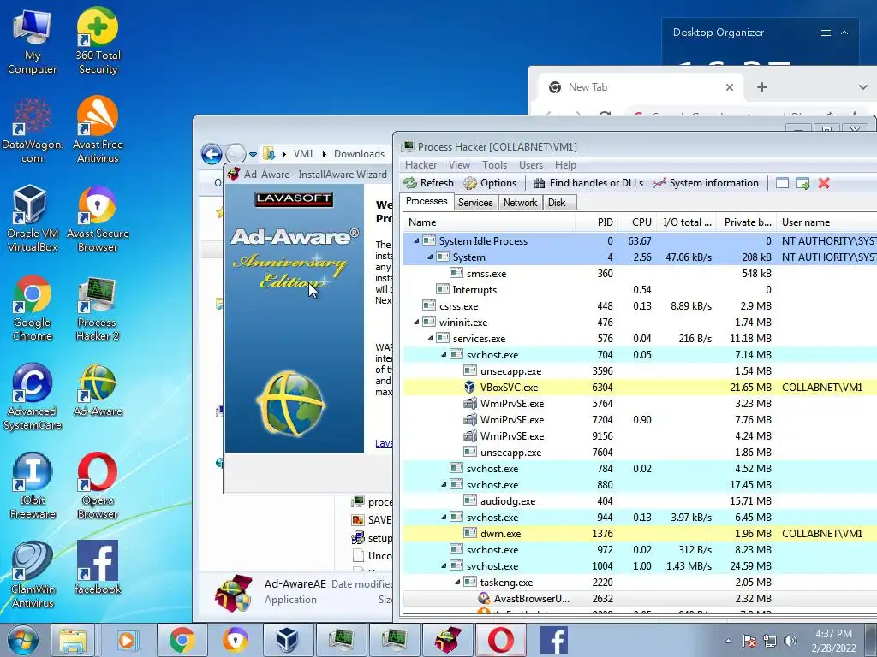Click the Windows Start button
This screenshot has height=657, width=877.
(22, 640)
